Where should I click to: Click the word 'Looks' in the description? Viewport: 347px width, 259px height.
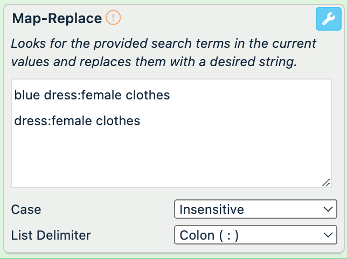click(x=27, y=44)
